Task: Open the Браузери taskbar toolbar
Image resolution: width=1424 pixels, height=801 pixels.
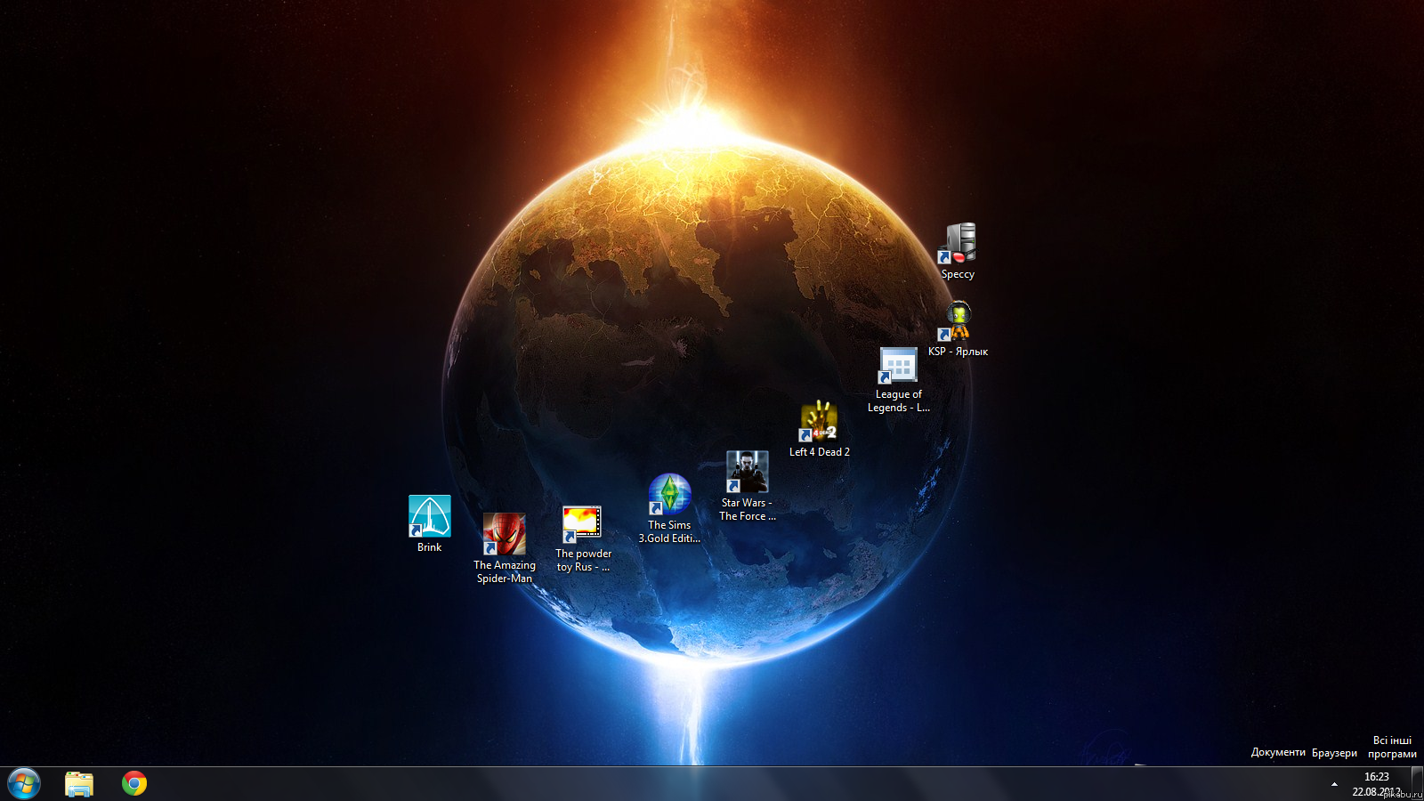Action: pyautogui.click(x=1334, y=753)
